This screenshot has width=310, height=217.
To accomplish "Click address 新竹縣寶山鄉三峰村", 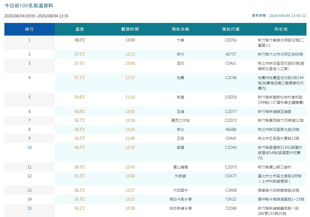I will coord(274,167).
